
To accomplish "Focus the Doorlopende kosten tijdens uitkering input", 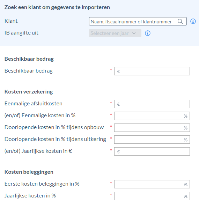I will pos(152,140).
